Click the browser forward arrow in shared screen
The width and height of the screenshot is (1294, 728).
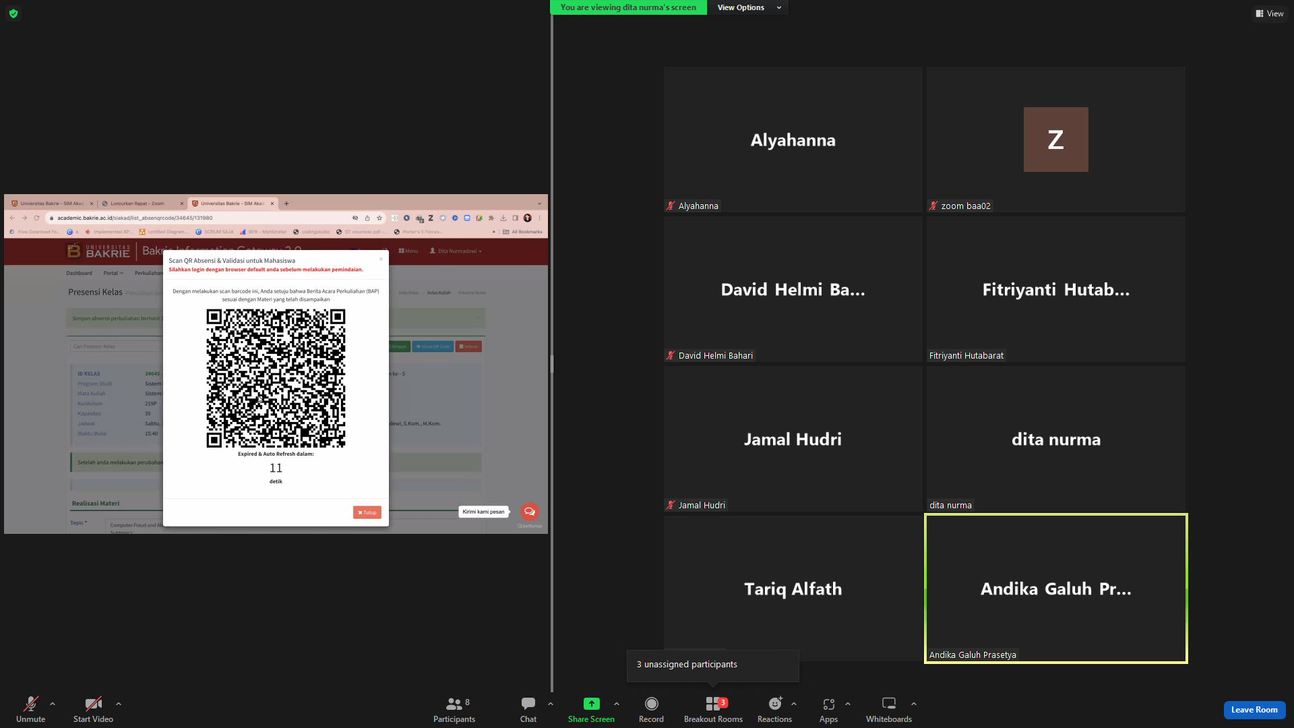click(x=24, y=218)
